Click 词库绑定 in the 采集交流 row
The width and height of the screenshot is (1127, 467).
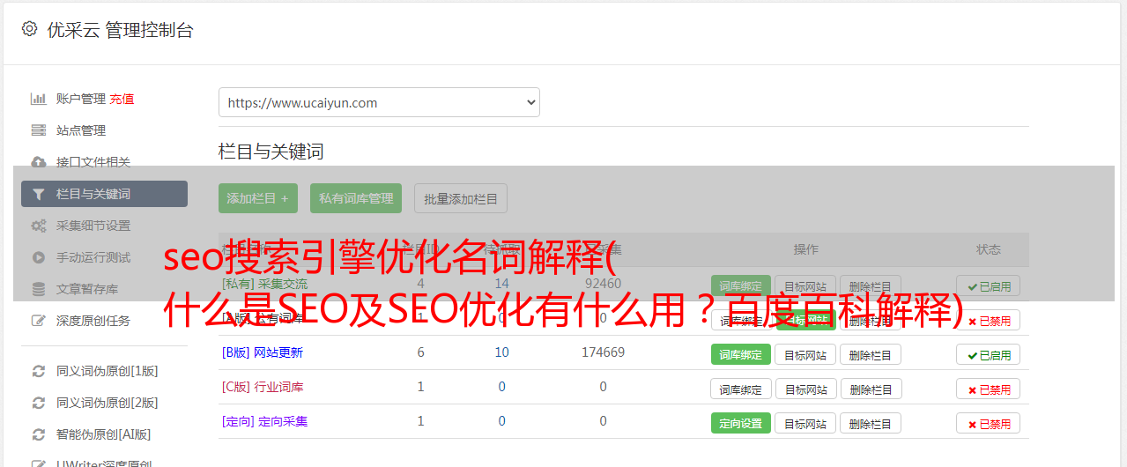pyautogui.click(x=741, y=286)
